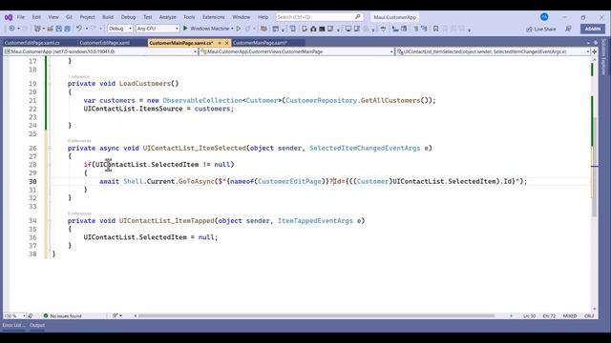This screenshot has width=611, height=343.
Task: Click the search magnifier icon
Action: (358, 17)
